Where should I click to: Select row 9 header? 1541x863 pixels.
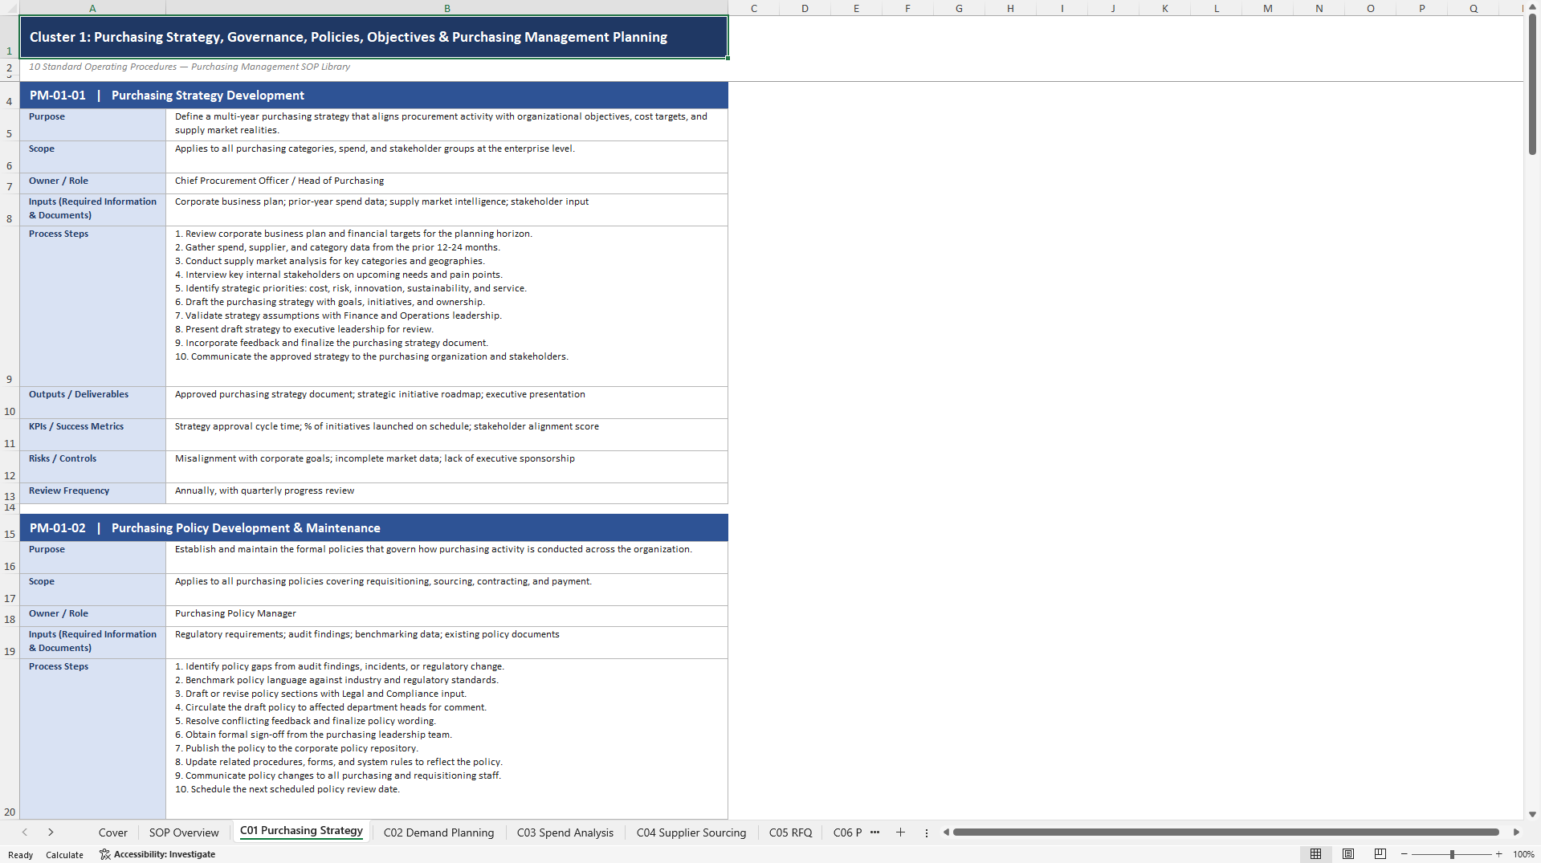(10, 306)
